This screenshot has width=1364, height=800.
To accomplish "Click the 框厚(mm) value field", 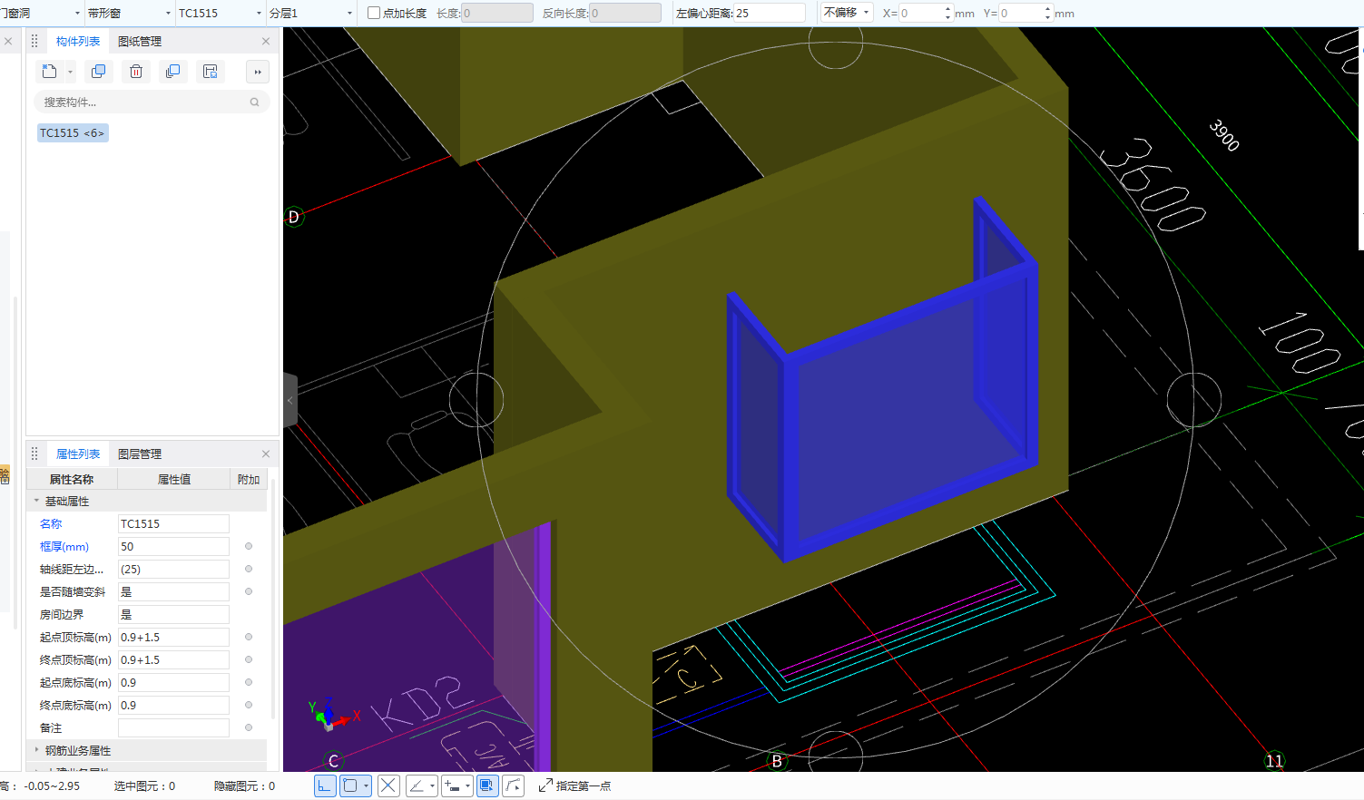I will 173,547.
